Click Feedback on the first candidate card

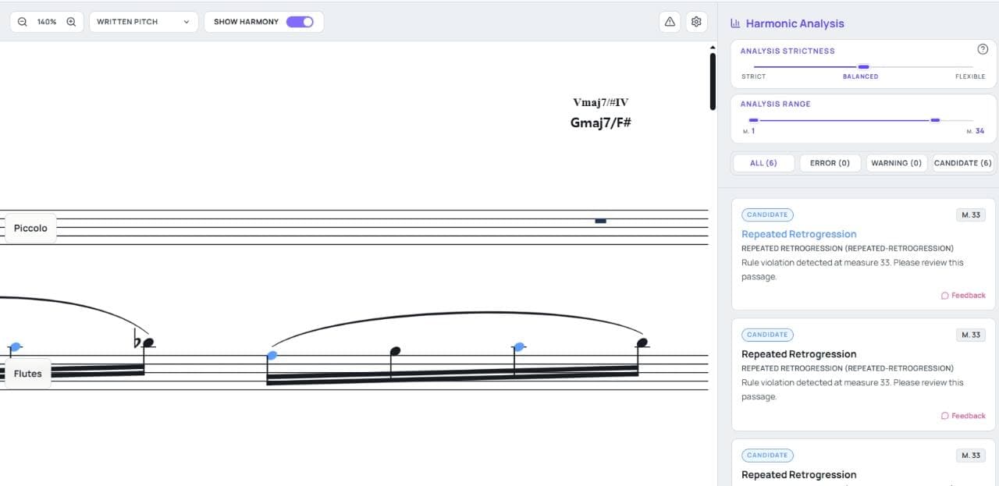(x=963, y=296)
